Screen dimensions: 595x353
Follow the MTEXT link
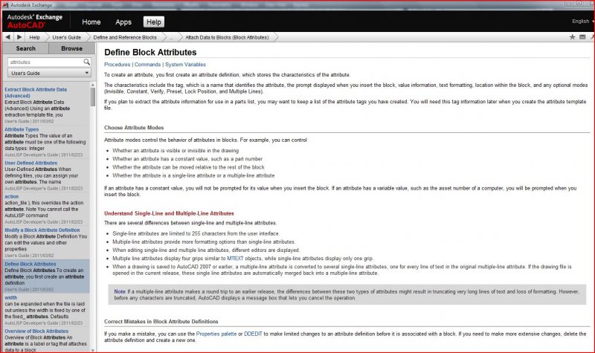pyautogui.click(x=235, y=258)
